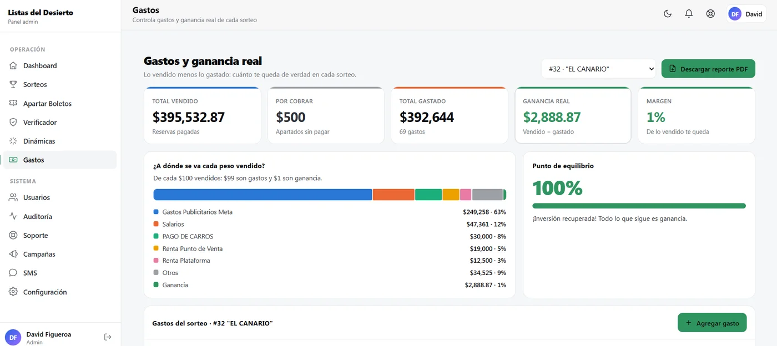Image resolution: width=777 pixels, height=346 pixels.
Task: Click legend row Gastos Publicitarios Meta
Action: click(330, 212)
